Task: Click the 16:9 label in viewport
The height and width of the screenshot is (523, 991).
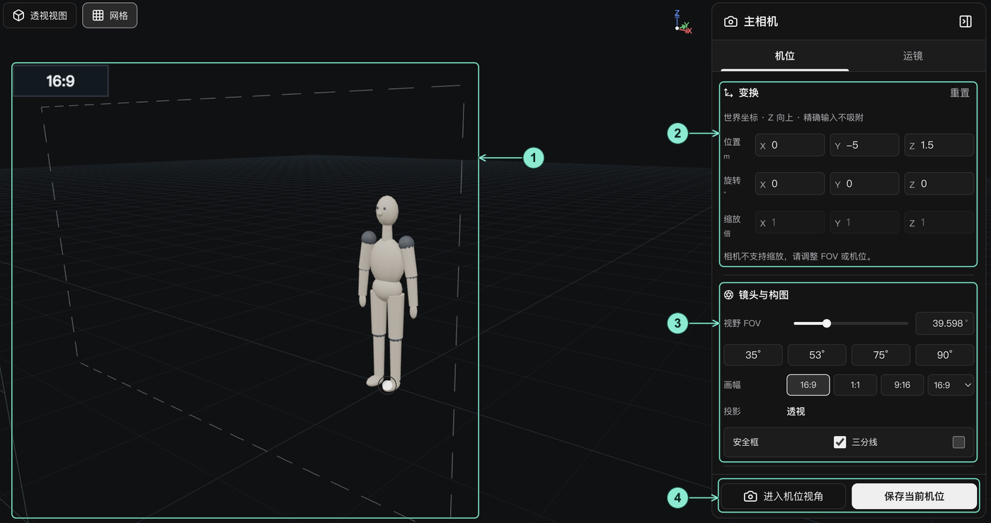Action: (x=61, y=81)
